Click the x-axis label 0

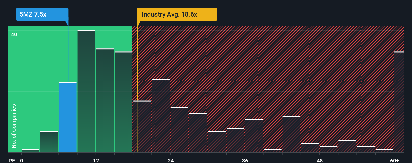point(22,160)
